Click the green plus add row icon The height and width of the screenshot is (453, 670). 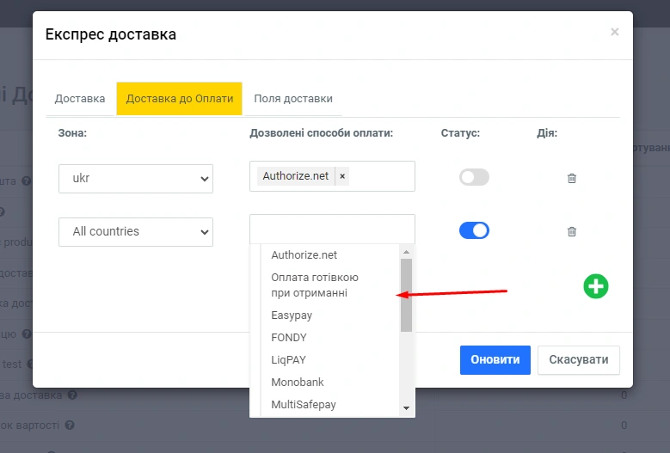(x=595, y=286)
